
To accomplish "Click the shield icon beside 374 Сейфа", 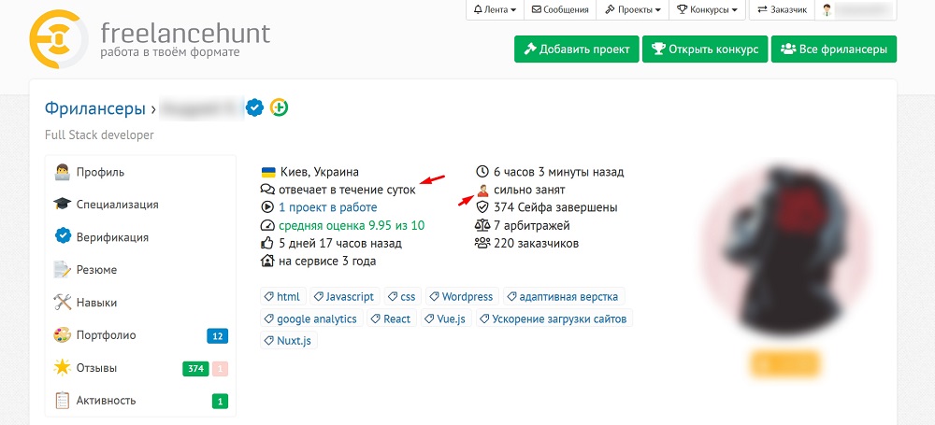I will 482,207.
